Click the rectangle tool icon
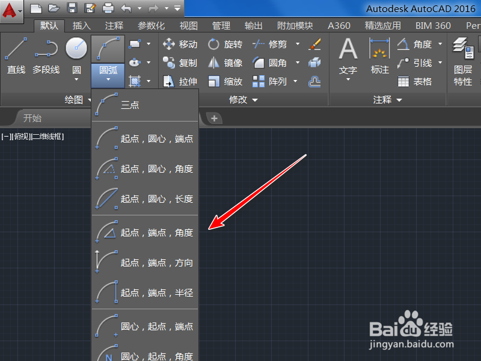 coord(135,44)
